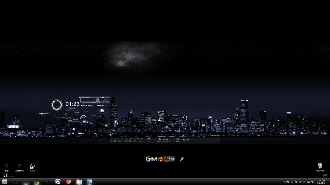Launch Google Chrome from the taskbar
Viewport: 330px width, 185px height.
click(x=26, y=182)
